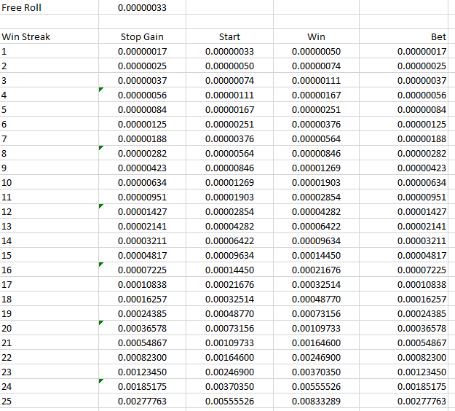Select Stop Gain cell 0.00007225 in row 16
This screenshot has height=411, width=455.
[x=142, y=270]
